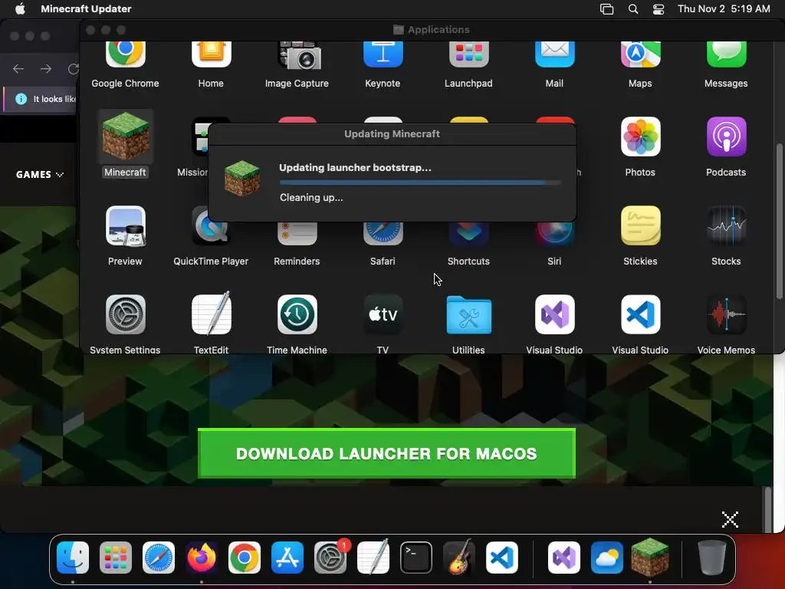Select the Minecraft app in Applications
The width and height of the screenshot is (785, 589).
point(125,137)
